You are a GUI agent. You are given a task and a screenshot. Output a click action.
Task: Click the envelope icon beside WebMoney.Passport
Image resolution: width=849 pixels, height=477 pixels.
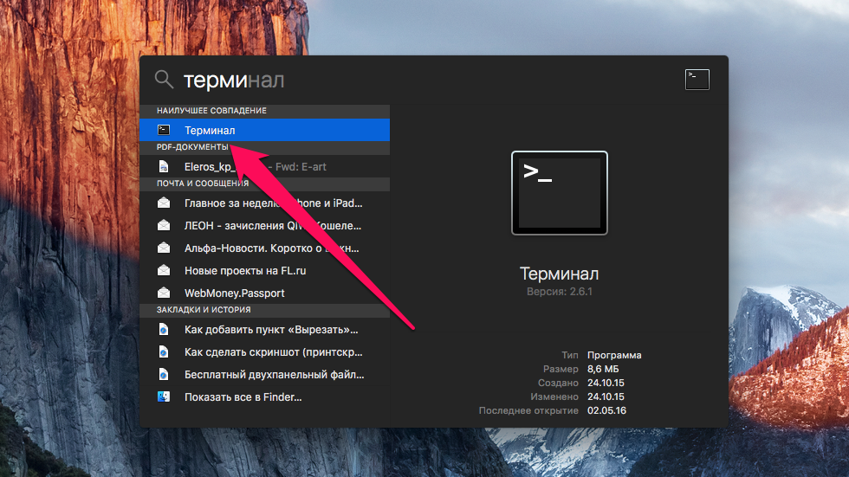coord(164,293)
